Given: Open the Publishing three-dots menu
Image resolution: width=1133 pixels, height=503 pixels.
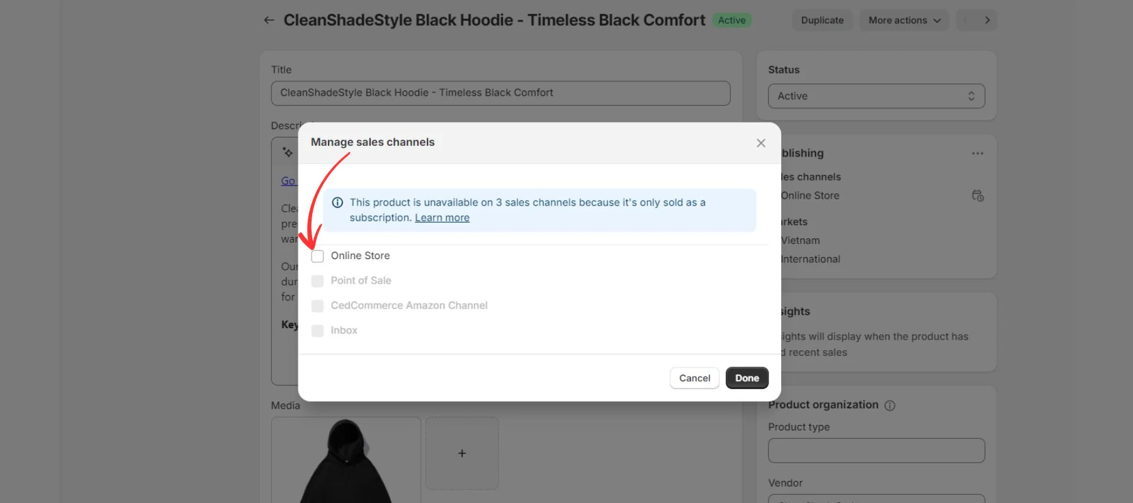Looking at the screenshot, I should (x=978, y=153).
